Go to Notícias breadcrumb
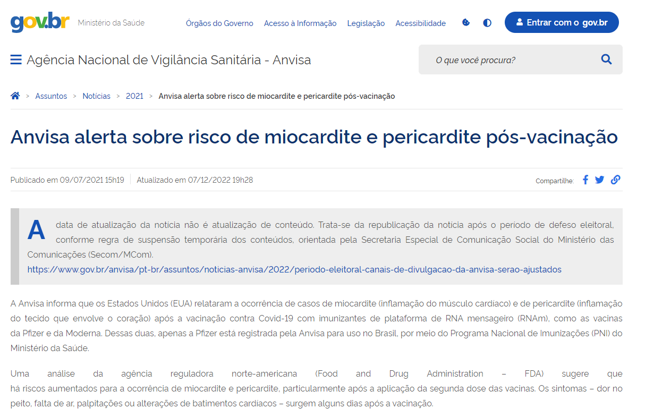Viewport: 645px width, 417px height. [x=96, y=96]
